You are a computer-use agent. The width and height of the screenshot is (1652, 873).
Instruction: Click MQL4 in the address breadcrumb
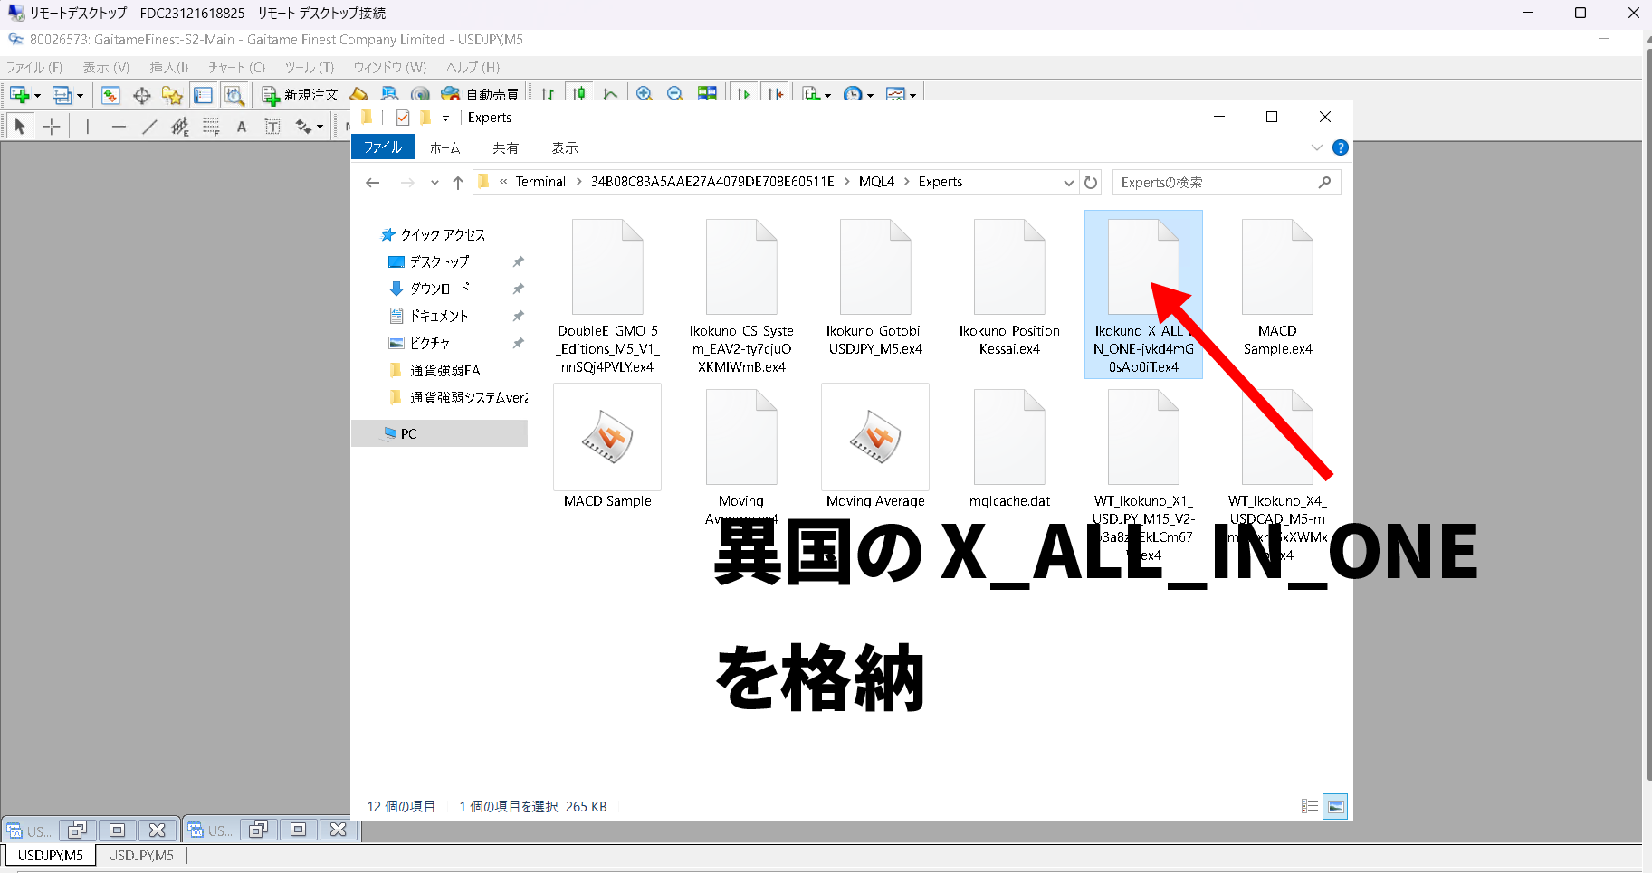875,182
